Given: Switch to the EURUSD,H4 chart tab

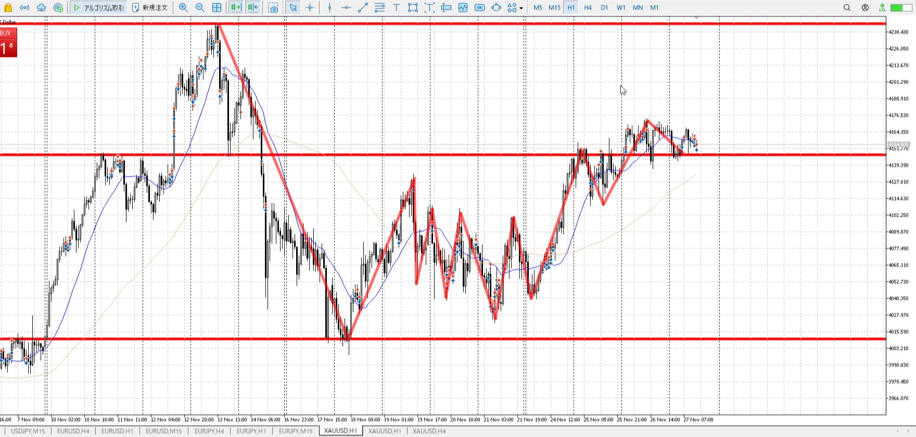Looking at the screenshot, I should [73, 431].
